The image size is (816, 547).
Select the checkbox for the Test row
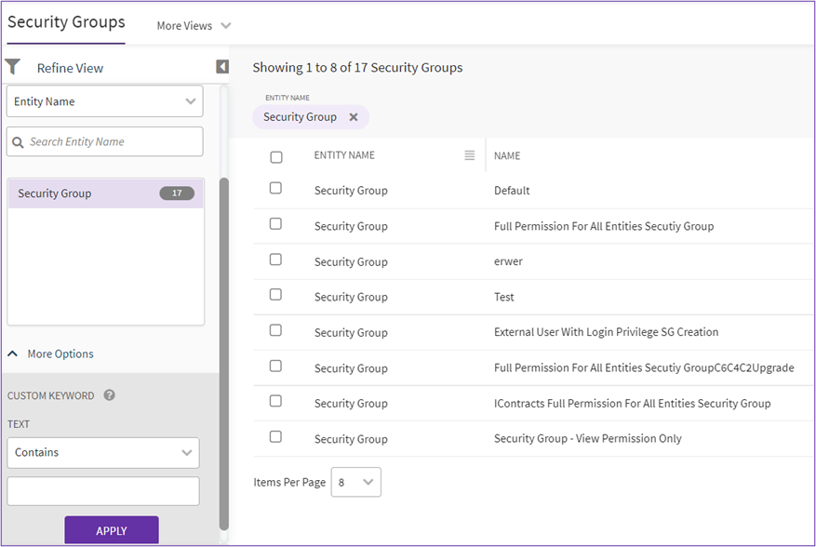(x=275, y=295)
